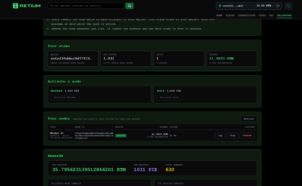Click the RTM balance 35.795623139512866201 RTM
302x186 pixels.
(x=89, y=170)
